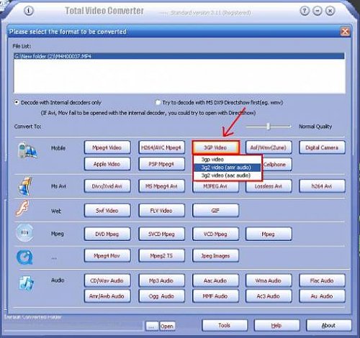Click the Web Flash category icon

pos(22,208)
